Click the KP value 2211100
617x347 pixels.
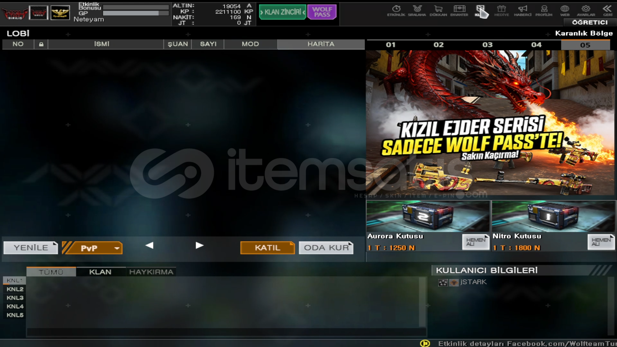(x=228, y=12)
